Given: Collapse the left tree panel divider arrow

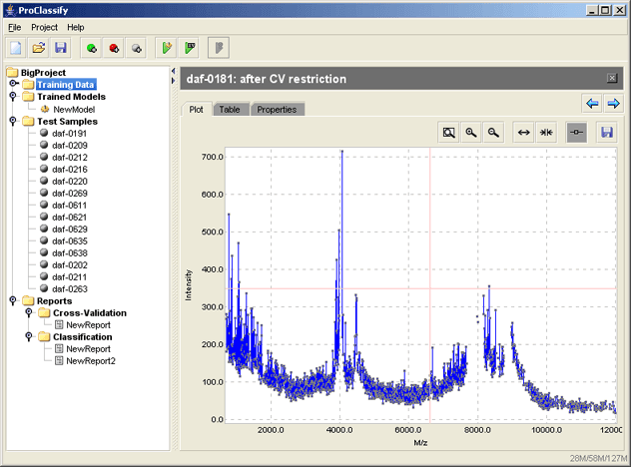Looking at the screenshot, I should pyautogui.click(x=174, y=71).
